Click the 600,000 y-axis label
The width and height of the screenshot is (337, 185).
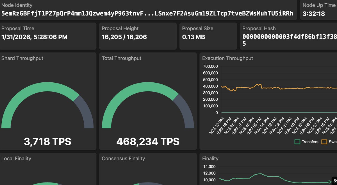pos(210,73)
